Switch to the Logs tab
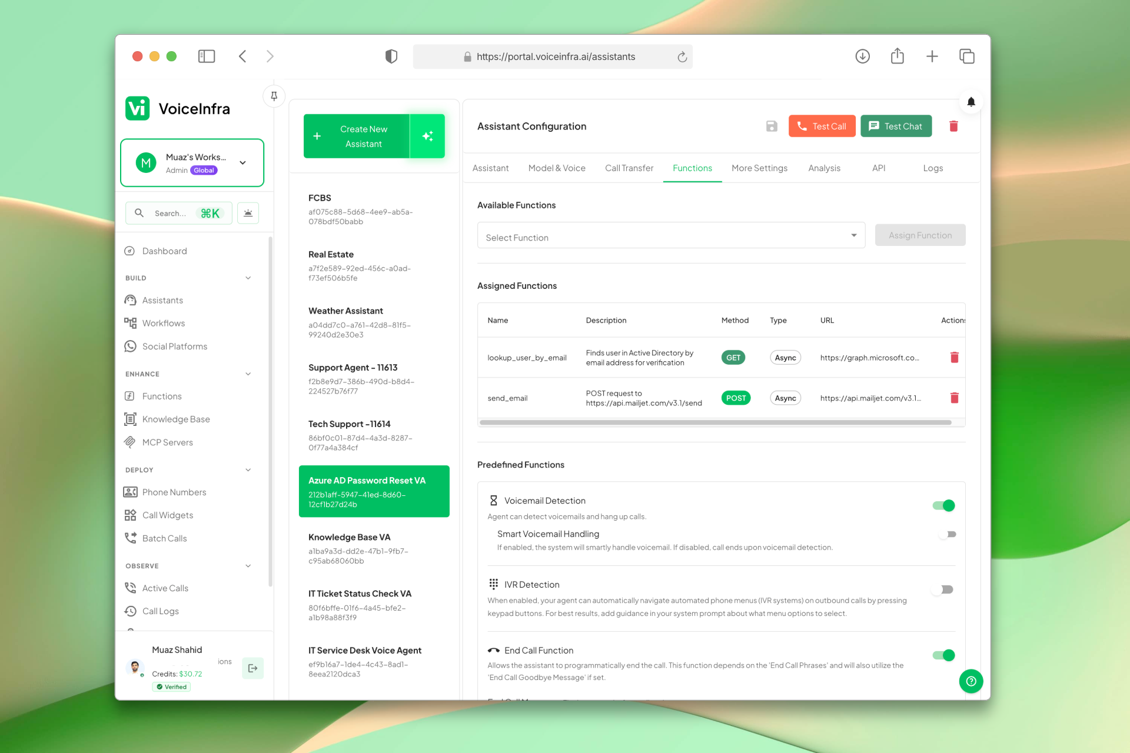This screenshot has width=1130, height=753. 933,168
